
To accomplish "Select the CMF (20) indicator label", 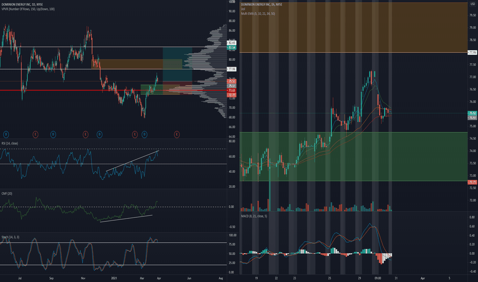I will click(7, 194).
